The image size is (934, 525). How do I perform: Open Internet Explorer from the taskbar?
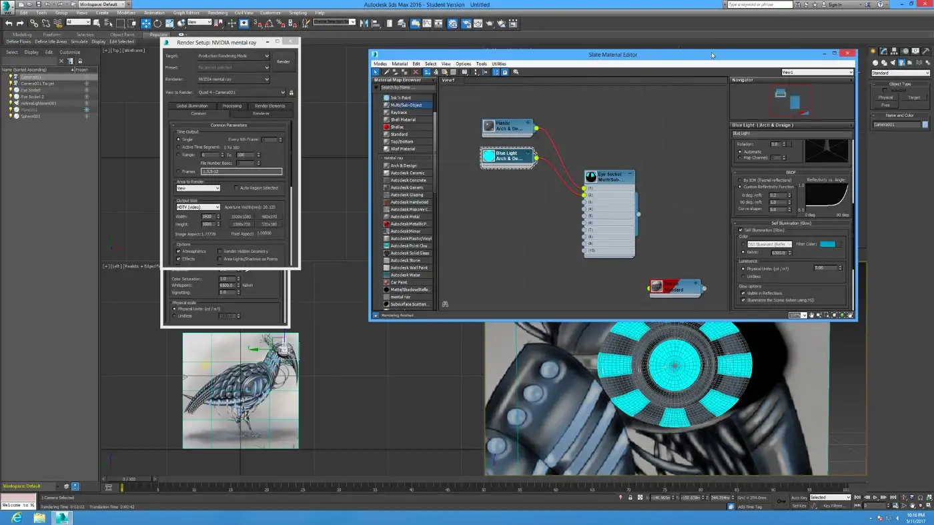[x=17, y=517]
